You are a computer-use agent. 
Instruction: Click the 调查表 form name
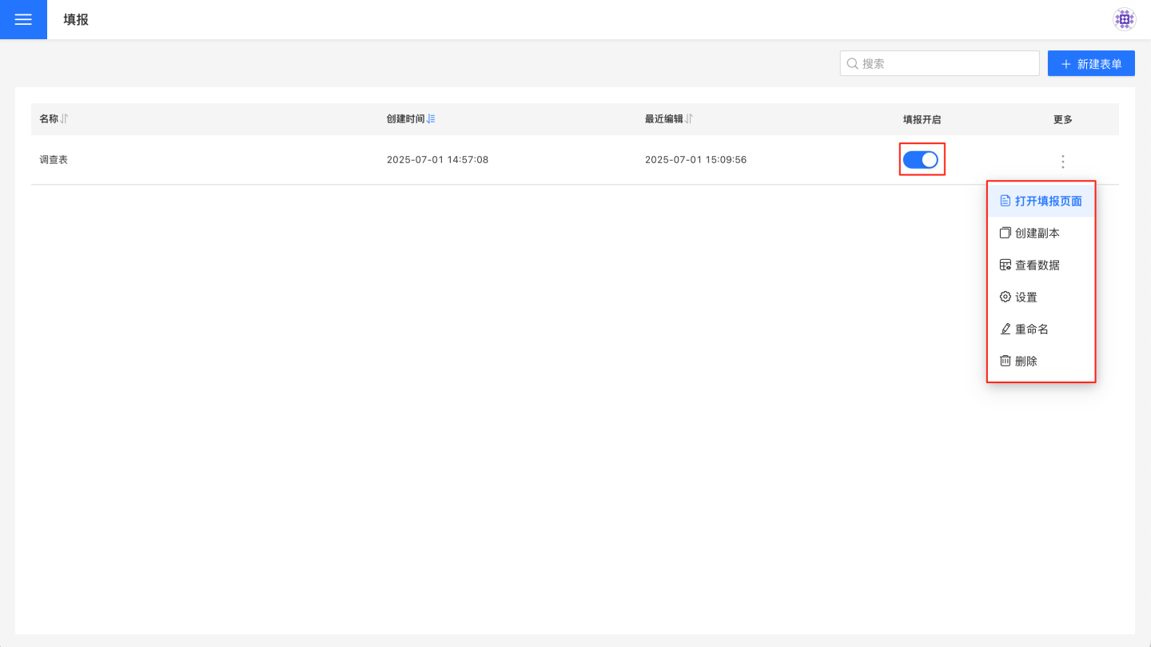coord(54,160)
